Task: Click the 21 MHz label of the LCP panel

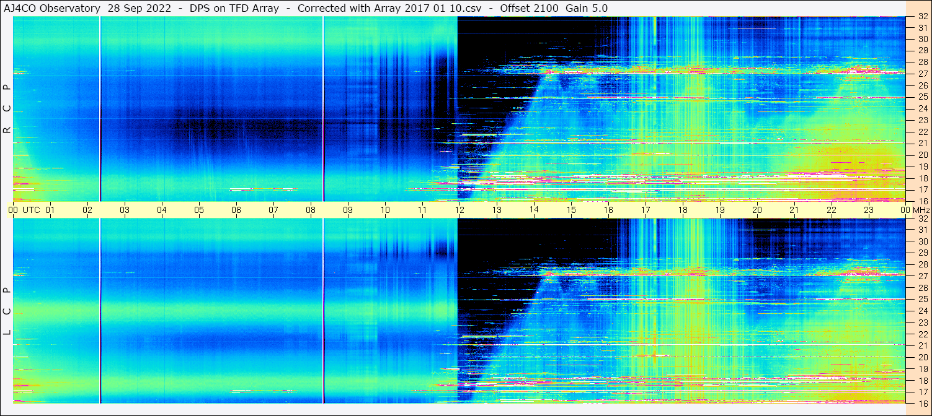Action: click(x=922, y=345)
